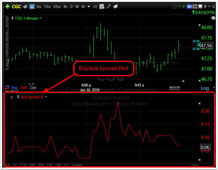
Task: Click the left arrow next to 48.00
Action: [199, 25]
